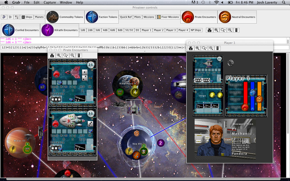
Task: Open the Faction Tokens palette
Action: [102, 17]
